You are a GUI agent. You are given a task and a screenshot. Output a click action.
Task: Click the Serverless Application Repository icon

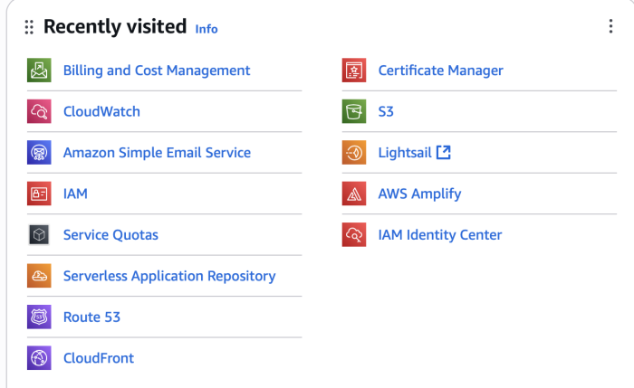39,276
